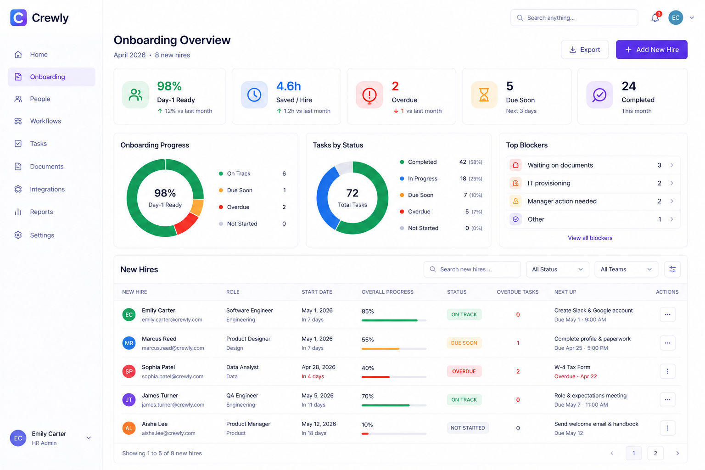The height and width of the screenshot is (470, 705).
Task: Open Settings in sidebar
Action: pyautogui.click(x=51, y=235)
